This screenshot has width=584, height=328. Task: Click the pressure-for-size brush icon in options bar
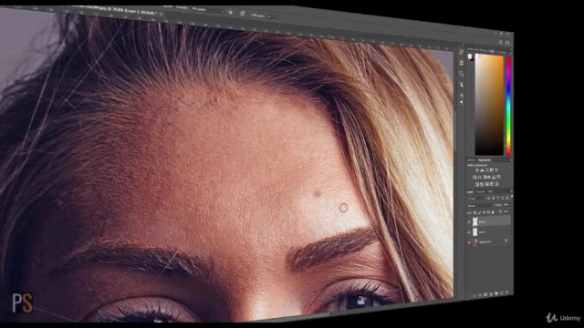tap(243, 13)
